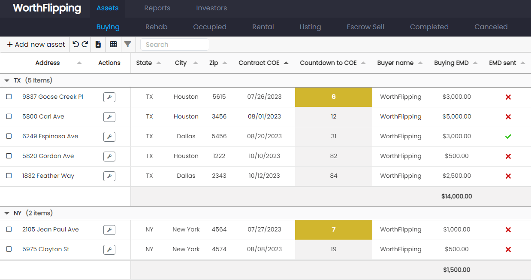
Task: Open the column chooser grid icon
Action: click(113, 44)
